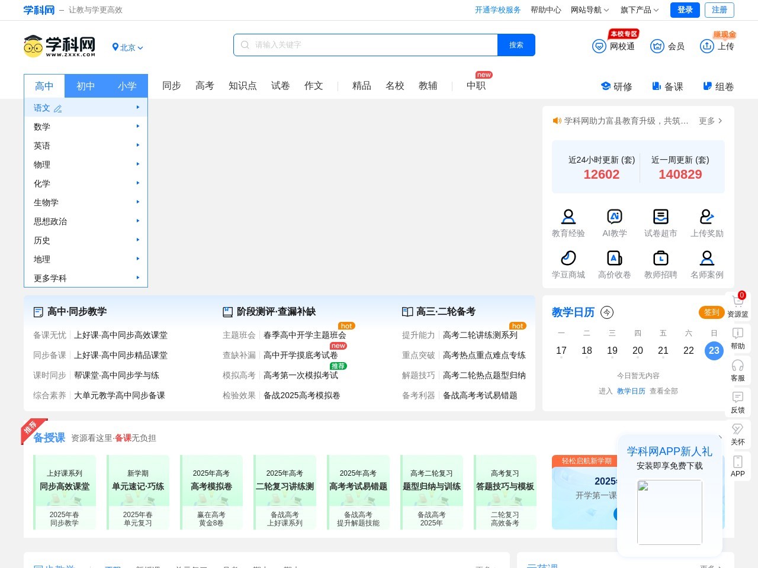Open the 会员 crown icon
This screenshot has width=758, height=568.
657,46
